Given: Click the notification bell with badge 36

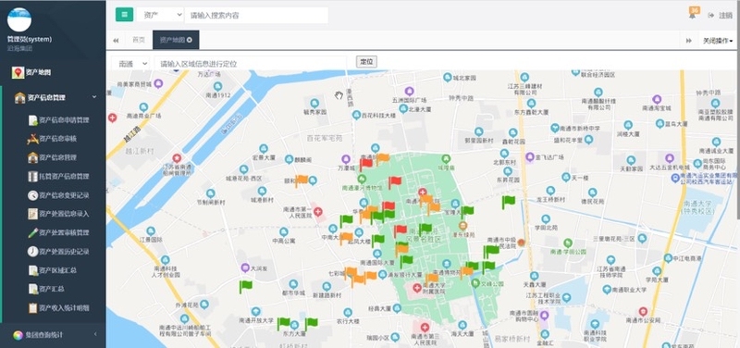Looking at the screenshot, I should pyautogui.click(x=693, y=14).
